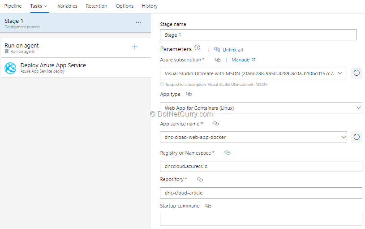Image resolution: width=365 pixels, height=229 pixels.
Task: Select the Stage 1 deployment process
Action: coord(76,23)
